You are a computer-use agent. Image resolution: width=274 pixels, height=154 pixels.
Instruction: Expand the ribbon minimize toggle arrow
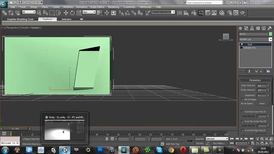pos(81,19)
